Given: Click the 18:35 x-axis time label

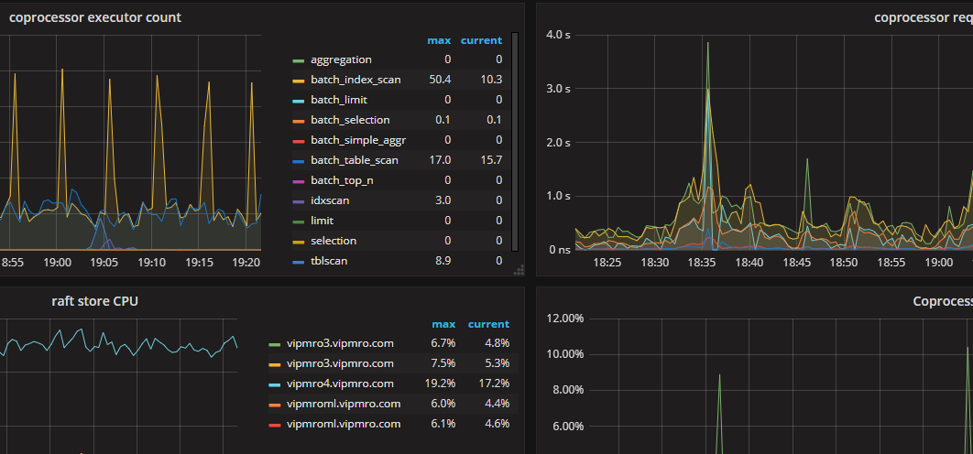Looking at the screenshot, I should [x=702, y=263].
